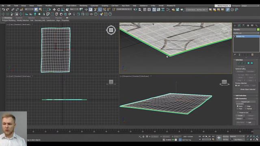The height and width of the screenshot is (146, 260).
Task: Toggle the 3D Snaps icon
Action: 95,10
